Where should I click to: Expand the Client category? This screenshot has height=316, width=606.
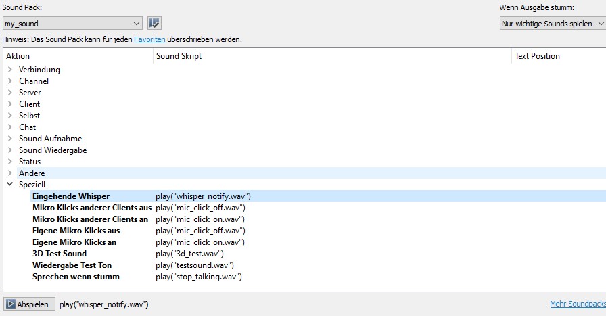pos(10,104)
